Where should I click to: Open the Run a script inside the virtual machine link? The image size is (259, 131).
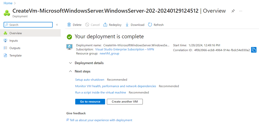click(x=100, y=93)
